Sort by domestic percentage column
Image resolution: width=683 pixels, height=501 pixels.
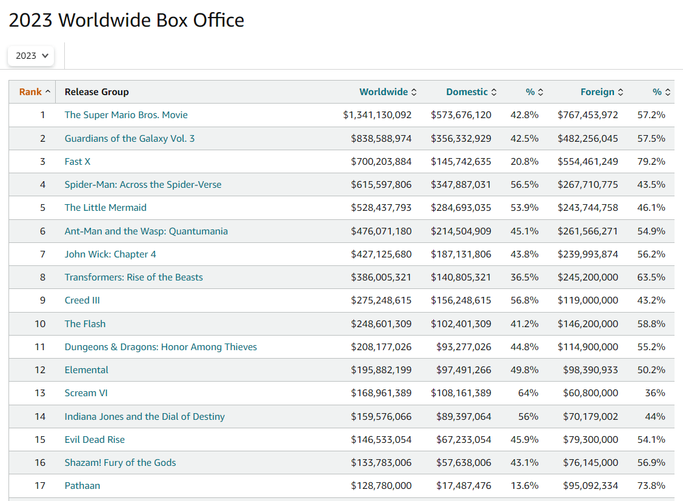[x=534, y=92]
